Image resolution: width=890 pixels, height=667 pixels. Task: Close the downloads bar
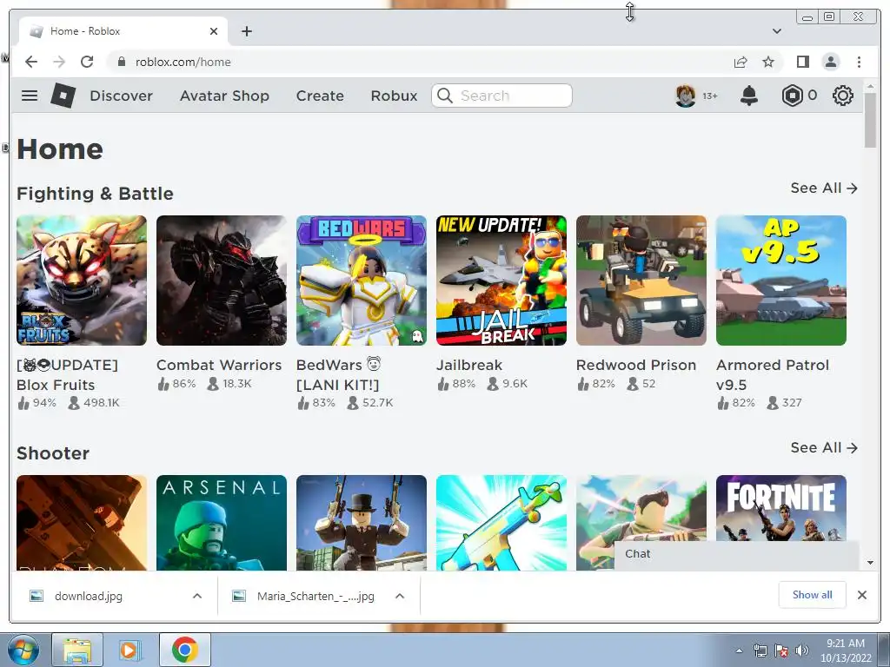pos(862,595)
